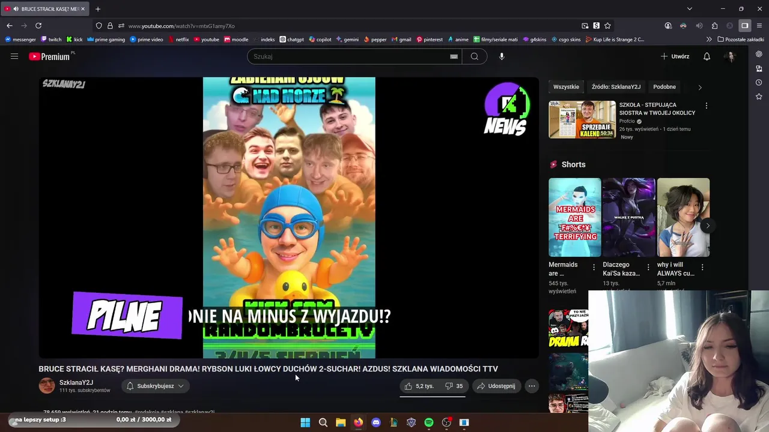Open more actions for the video
Screen dimensions: 769x432
[532, 386]
